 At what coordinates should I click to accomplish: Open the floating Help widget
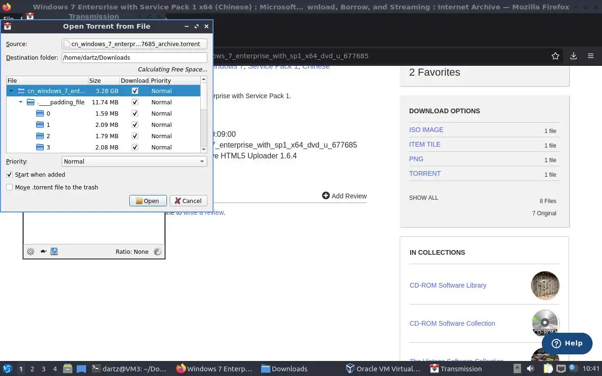pyautogui.click(x=567, y=343)
